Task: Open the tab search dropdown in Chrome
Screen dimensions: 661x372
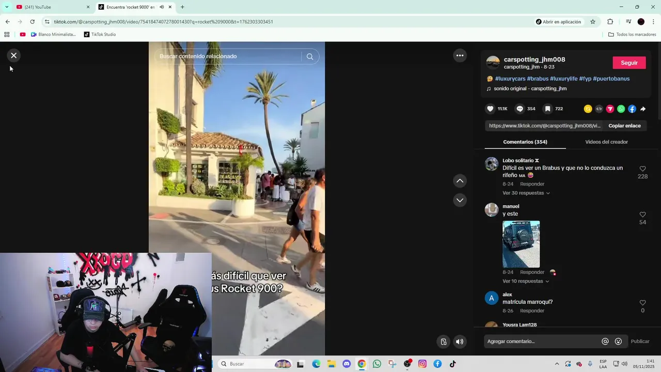Action: 6,7
